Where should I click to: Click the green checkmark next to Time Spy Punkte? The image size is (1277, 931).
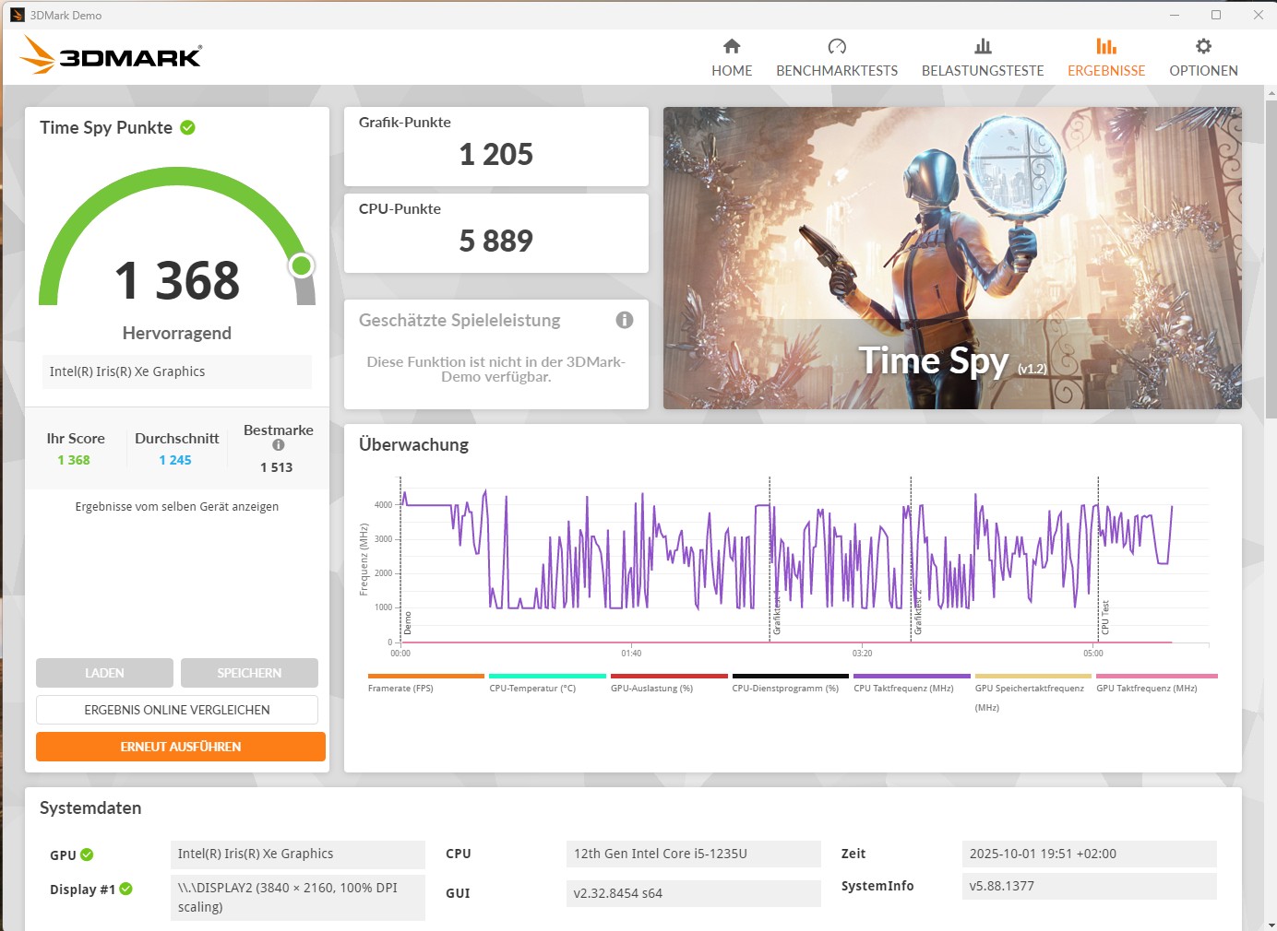point(188,128)
